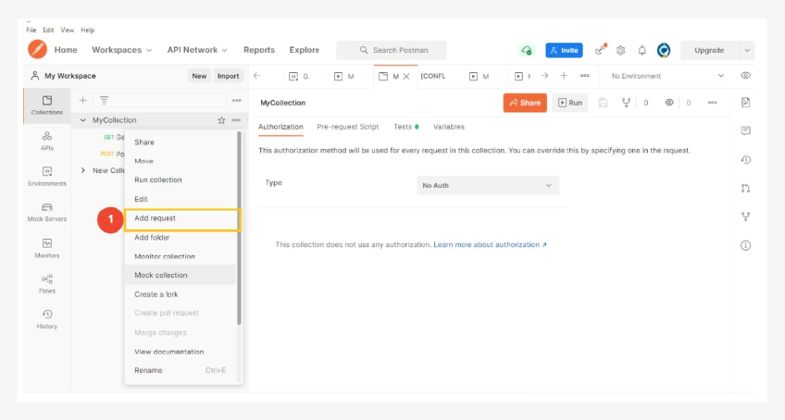Expand the New Collection tree item
Image resolution: width=785 pixels, height=420 pixels.
[83, 170]
